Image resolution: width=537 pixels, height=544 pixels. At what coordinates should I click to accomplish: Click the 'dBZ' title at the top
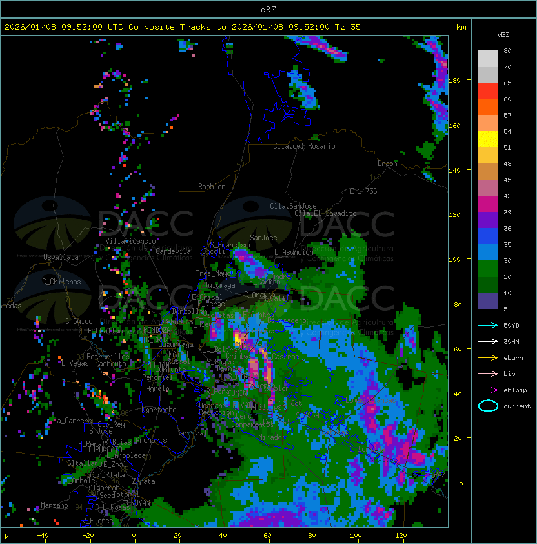click(268, 10)
